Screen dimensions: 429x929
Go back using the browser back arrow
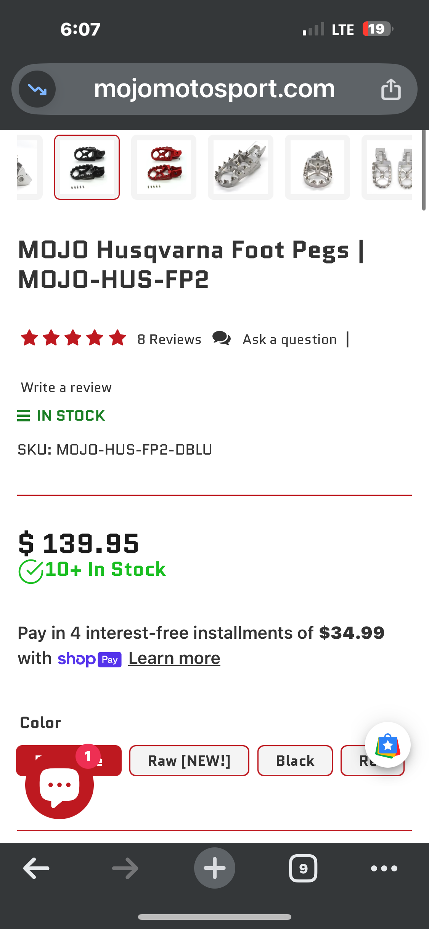tap(36, 868)
